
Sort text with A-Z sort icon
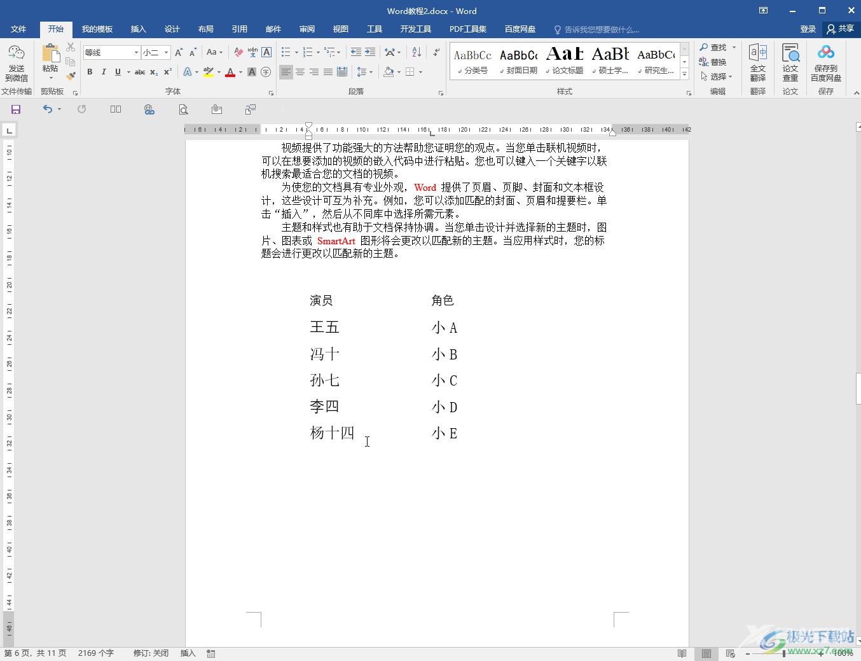pyautogui.click(x=417, y=52)
